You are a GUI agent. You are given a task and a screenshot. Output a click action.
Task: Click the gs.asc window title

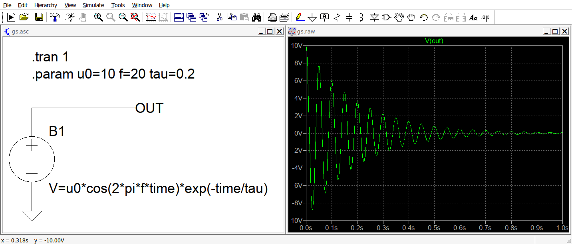20,31
